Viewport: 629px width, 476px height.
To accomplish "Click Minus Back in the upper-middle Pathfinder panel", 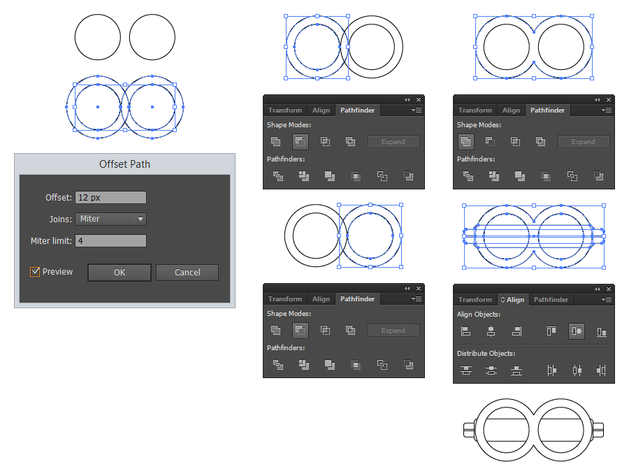I will [x=408, y=175].
